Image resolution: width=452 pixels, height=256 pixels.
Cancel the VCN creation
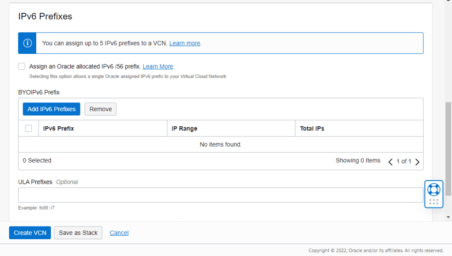pos(119,233)
